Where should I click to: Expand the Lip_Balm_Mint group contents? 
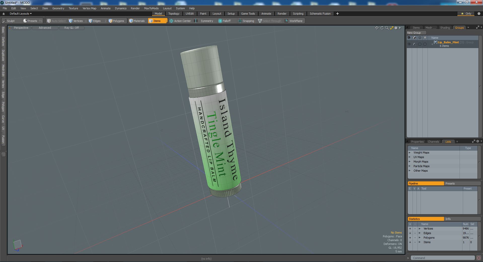[432, 44]
